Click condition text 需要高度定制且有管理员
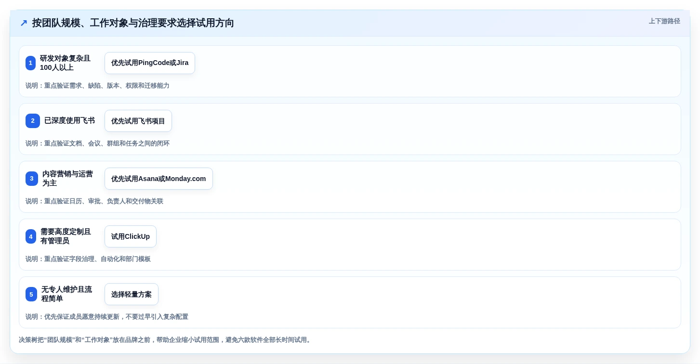Screen dimensions: 700x364 (66, 236)
